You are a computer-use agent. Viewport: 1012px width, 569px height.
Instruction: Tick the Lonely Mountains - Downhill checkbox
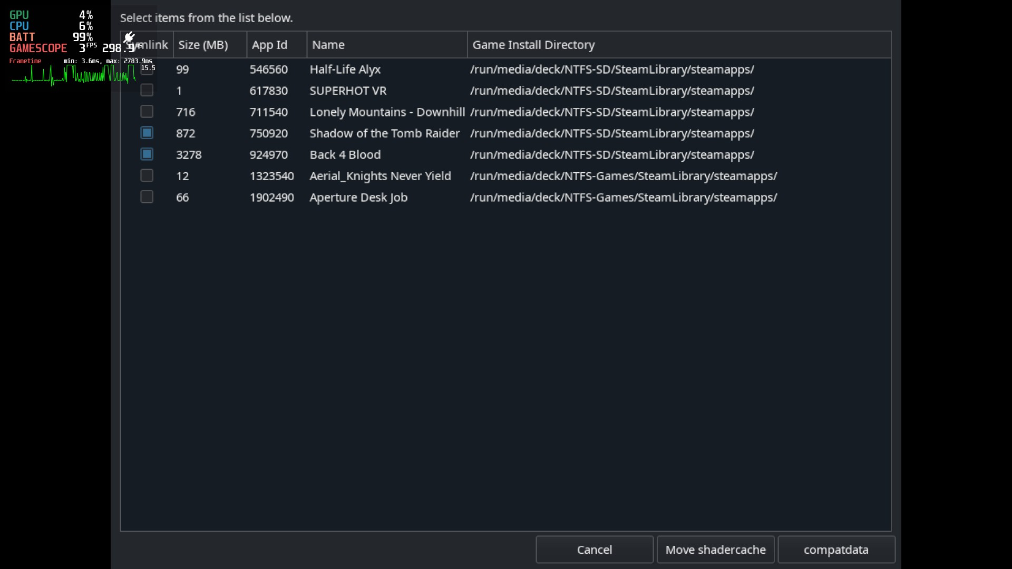tap(147, 112)
